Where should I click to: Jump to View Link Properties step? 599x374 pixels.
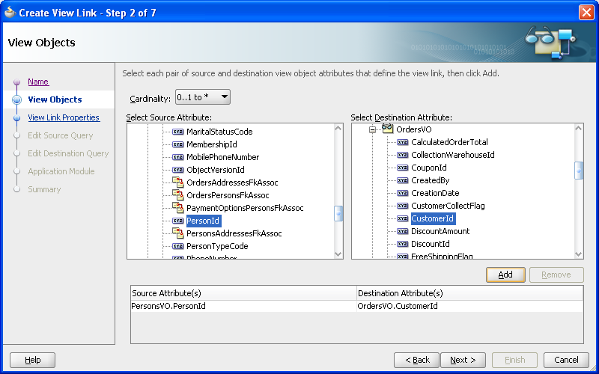64,117
